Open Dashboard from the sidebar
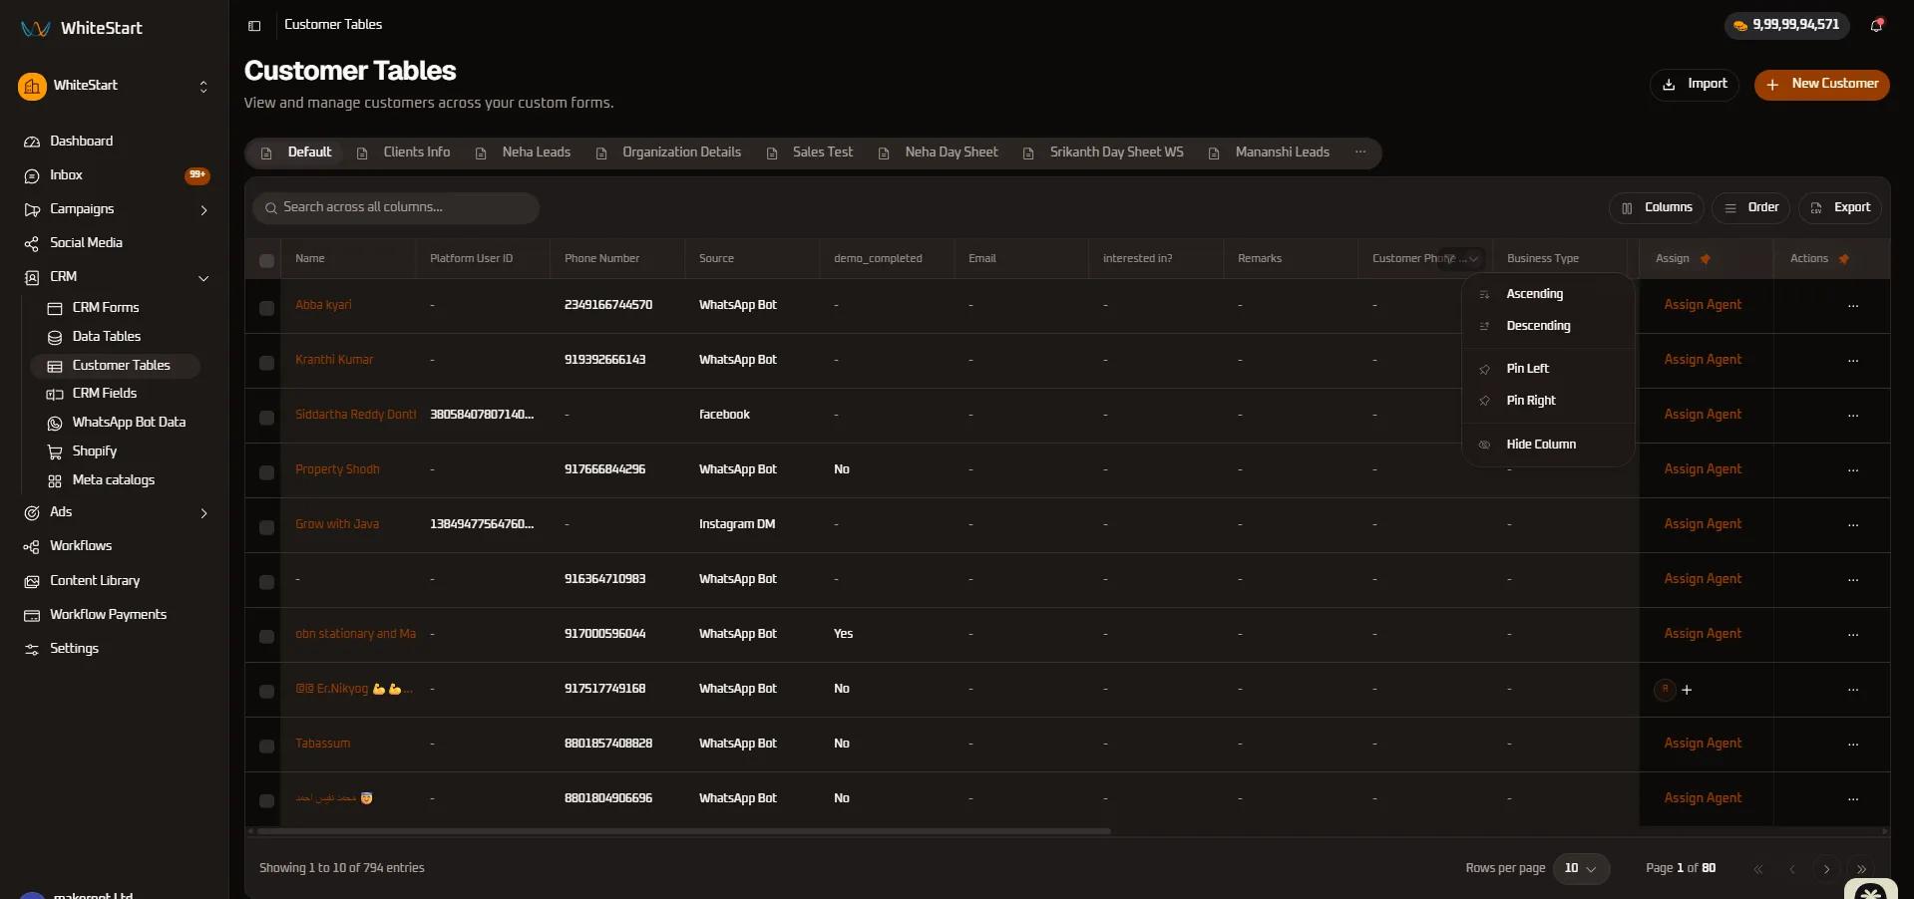The height and width of the screenshot is (899, 1914). tap(81, 142)
